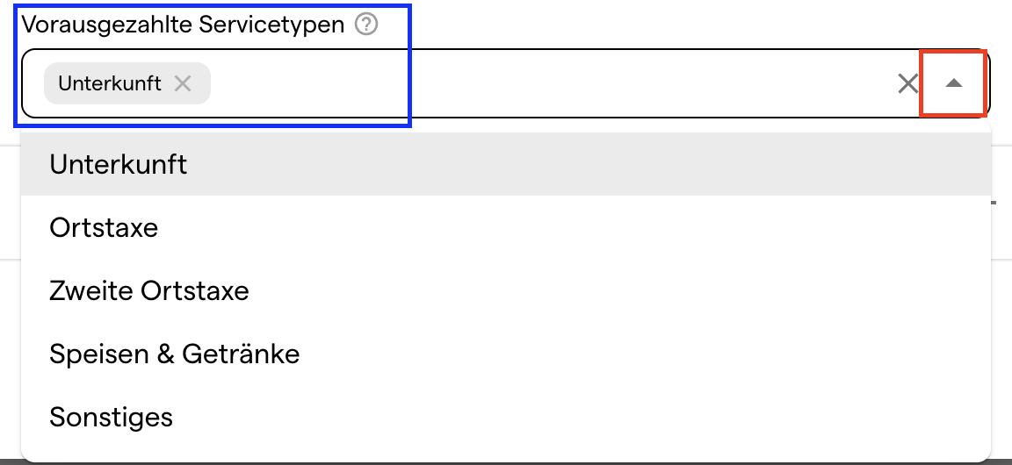This screenshot has height=465, width=1012.
Task: Select the Speisen & Getränke option
Action: click(506, 354)
